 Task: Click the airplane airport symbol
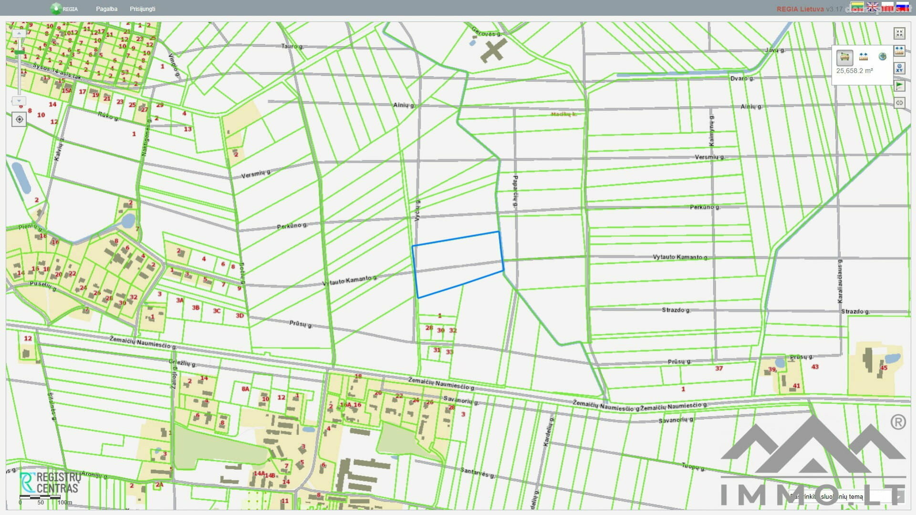click(x=493, y=51)
